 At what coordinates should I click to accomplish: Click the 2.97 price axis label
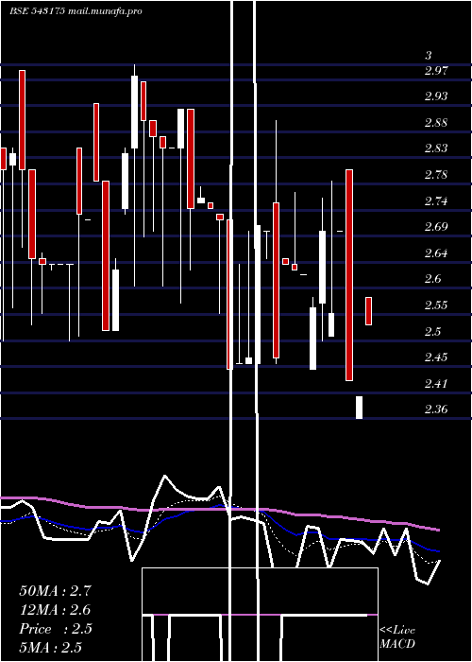pos(436,71)
